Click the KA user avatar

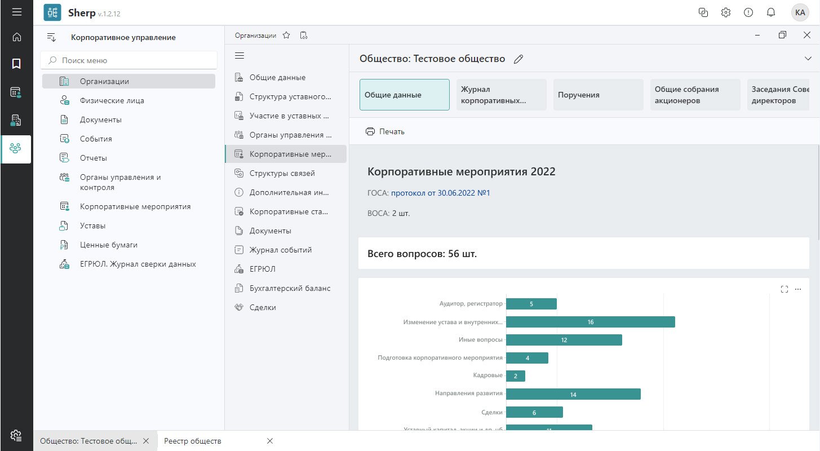pyautogui.click(x=800, y=12)
